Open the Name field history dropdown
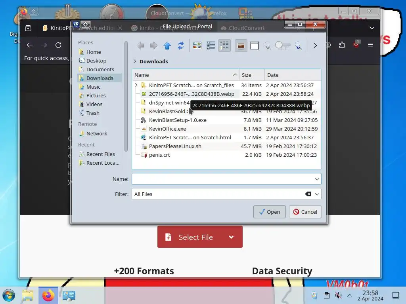 pyautogui.click(x=317, y=179)
